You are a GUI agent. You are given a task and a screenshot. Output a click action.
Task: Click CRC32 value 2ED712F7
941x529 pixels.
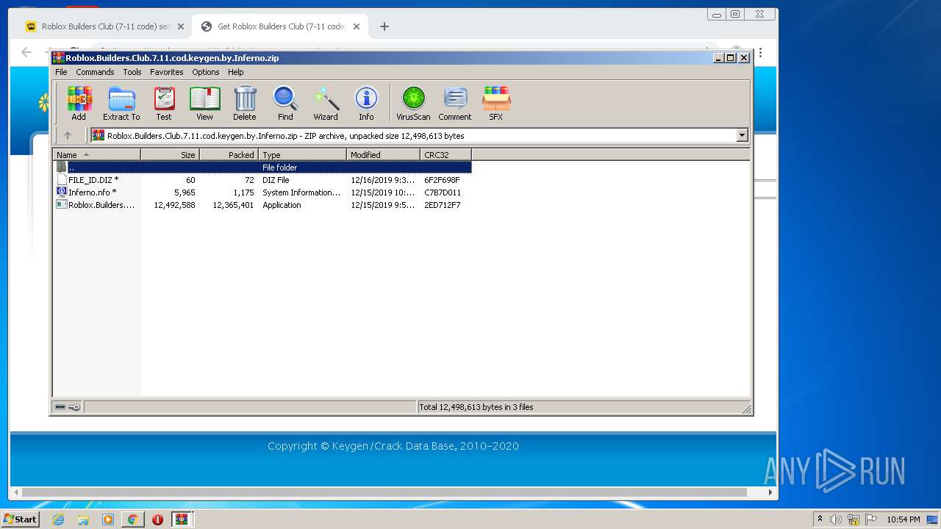443,205
